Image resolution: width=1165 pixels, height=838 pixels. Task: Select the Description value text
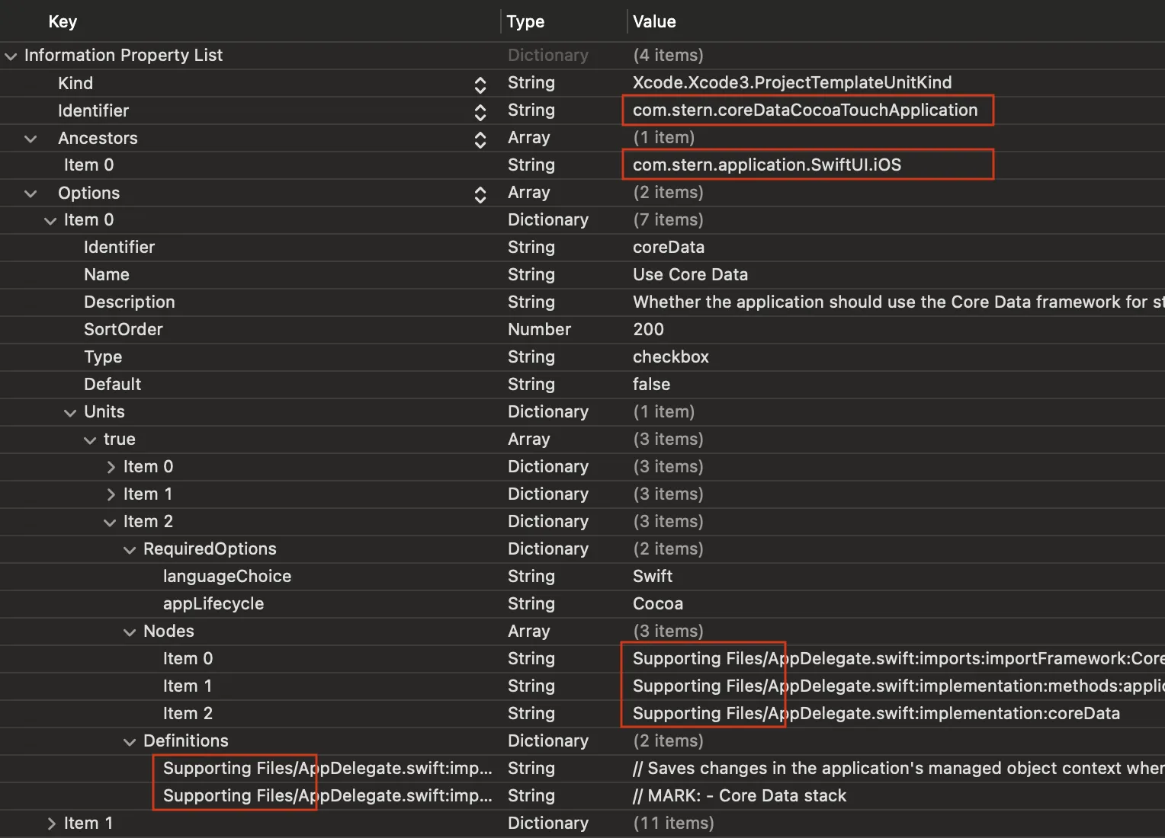(x=898, y=302)
